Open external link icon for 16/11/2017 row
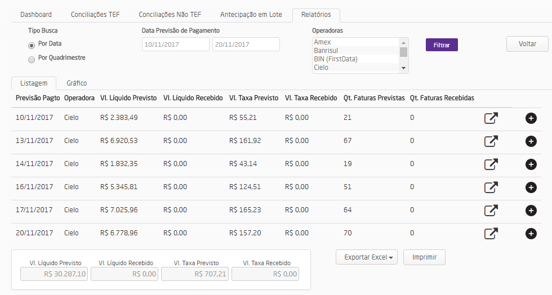This screenshot has width=552, height=295. pos(491,187)
